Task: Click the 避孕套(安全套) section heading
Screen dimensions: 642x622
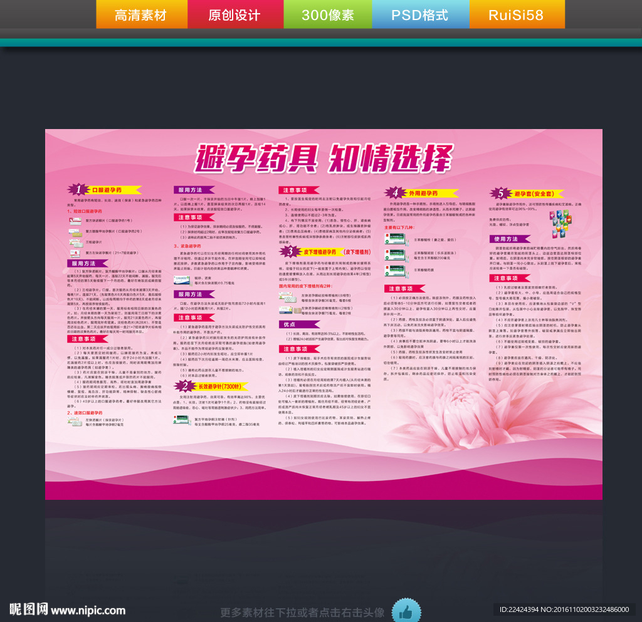Action: coord(534,194)
